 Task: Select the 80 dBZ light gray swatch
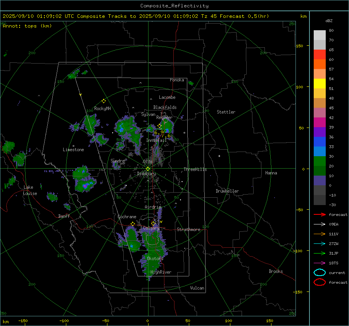coord(320,35)
